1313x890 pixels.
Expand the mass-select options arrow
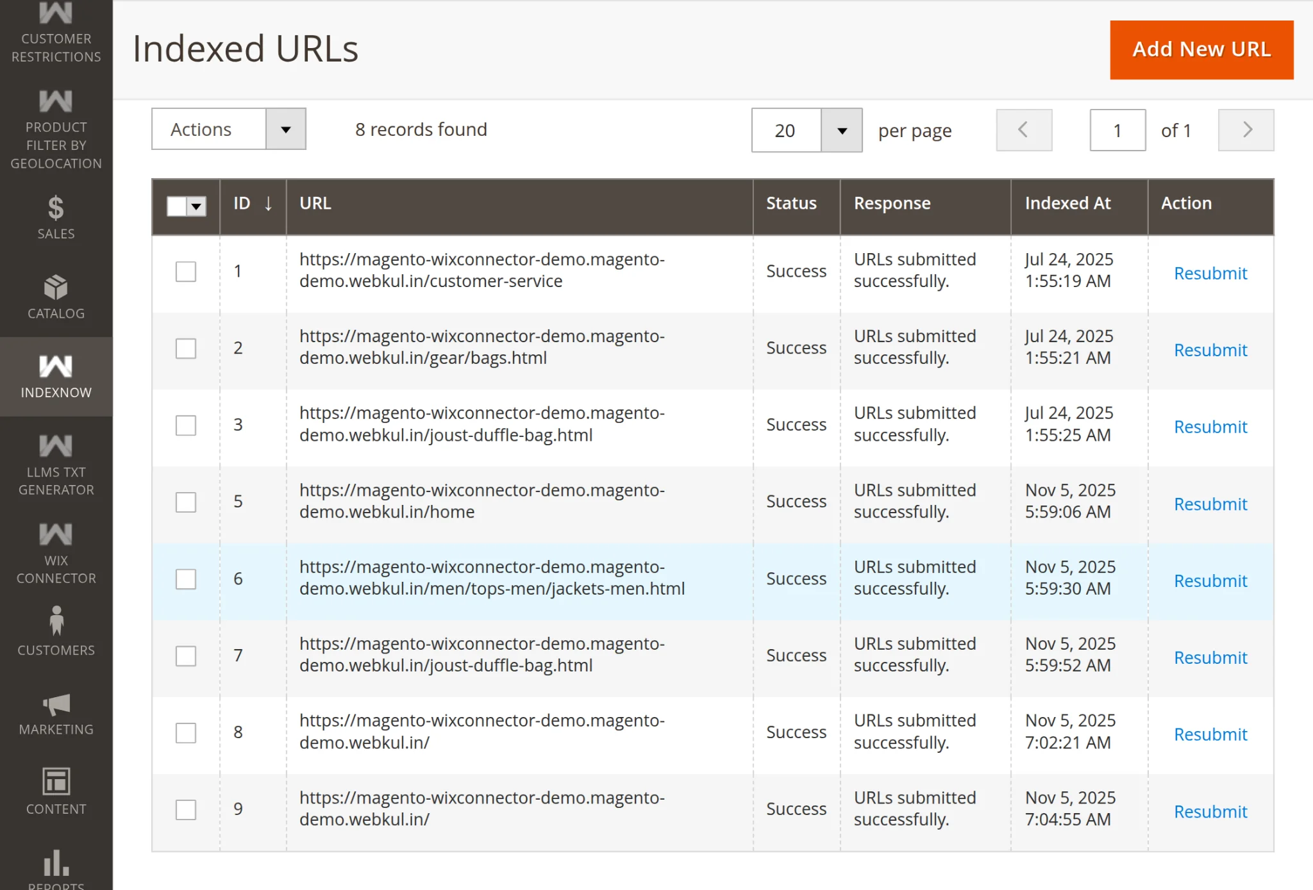[x=196, y=206]
